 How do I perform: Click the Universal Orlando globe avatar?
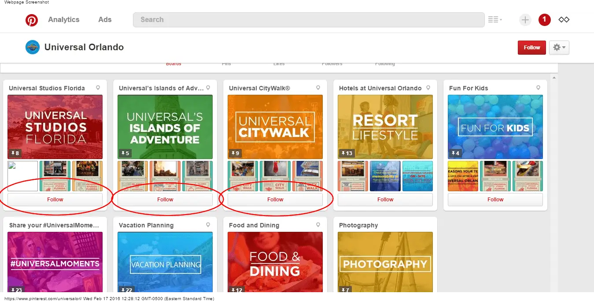click(33, 47)
